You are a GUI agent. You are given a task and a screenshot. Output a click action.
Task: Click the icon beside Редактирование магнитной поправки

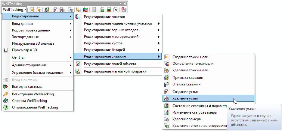click(x=78, y=71)
